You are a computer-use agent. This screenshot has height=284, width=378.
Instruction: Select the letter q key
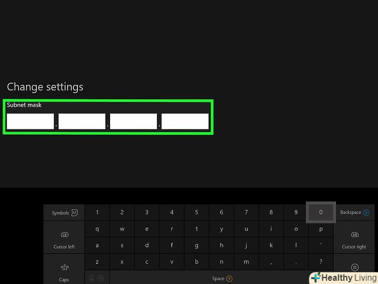(x=97, y=229)
